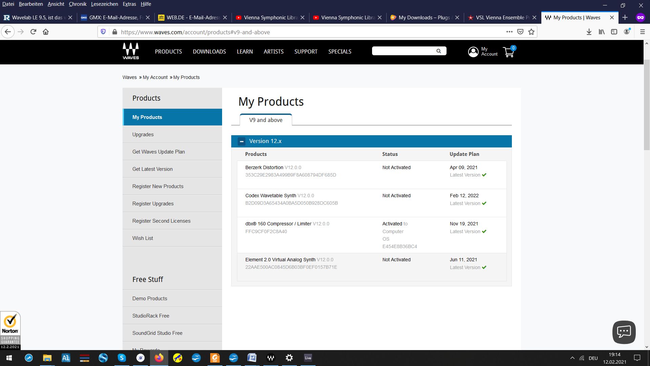Viewport: 650px width, 366px height.
Task: Go back to previous page
Action: tap(8, 32)
